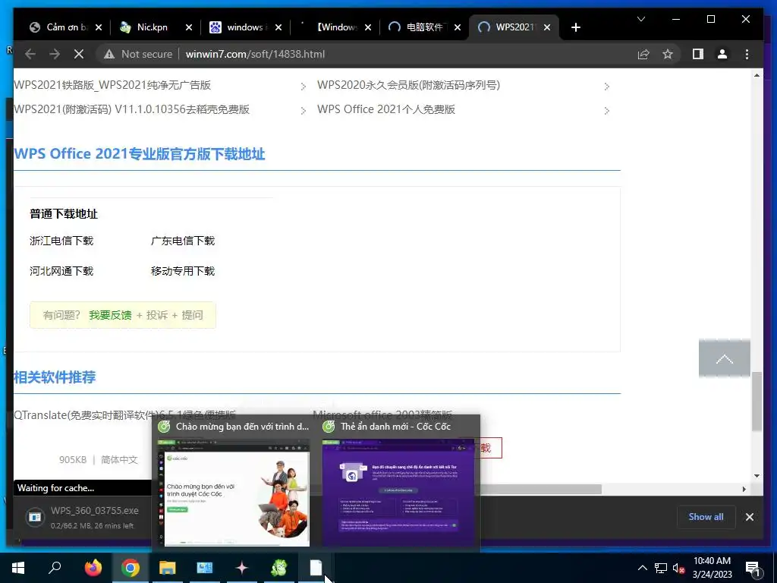
Task: Show all downloads
Action: (706, 517)
